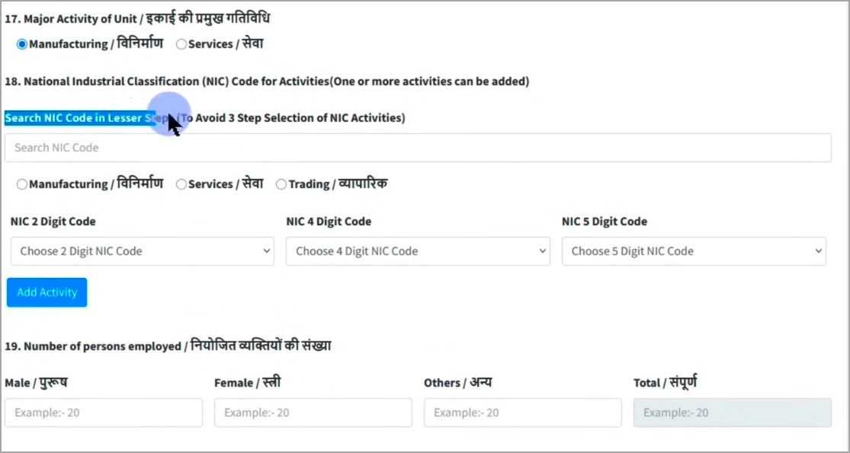Click the Others persons employed input
850x453 pixels.
point(522,413)
